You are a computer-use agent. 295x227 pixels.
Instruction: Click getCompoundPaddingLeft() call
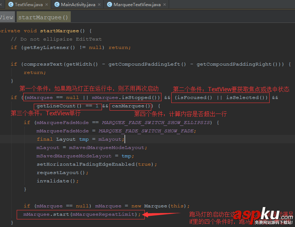[x=147, y=64]
